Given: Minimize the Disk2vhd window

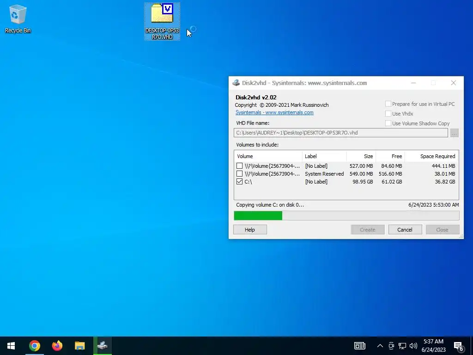Looking at the screenshot, I should coord(413,83).
